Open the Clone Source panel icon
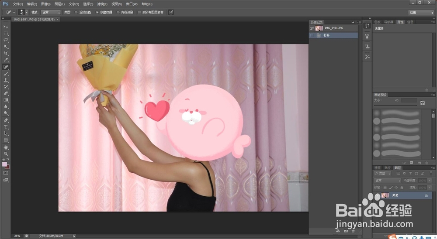This screenshot has width=437, height=239. click(x=368, y=46)
